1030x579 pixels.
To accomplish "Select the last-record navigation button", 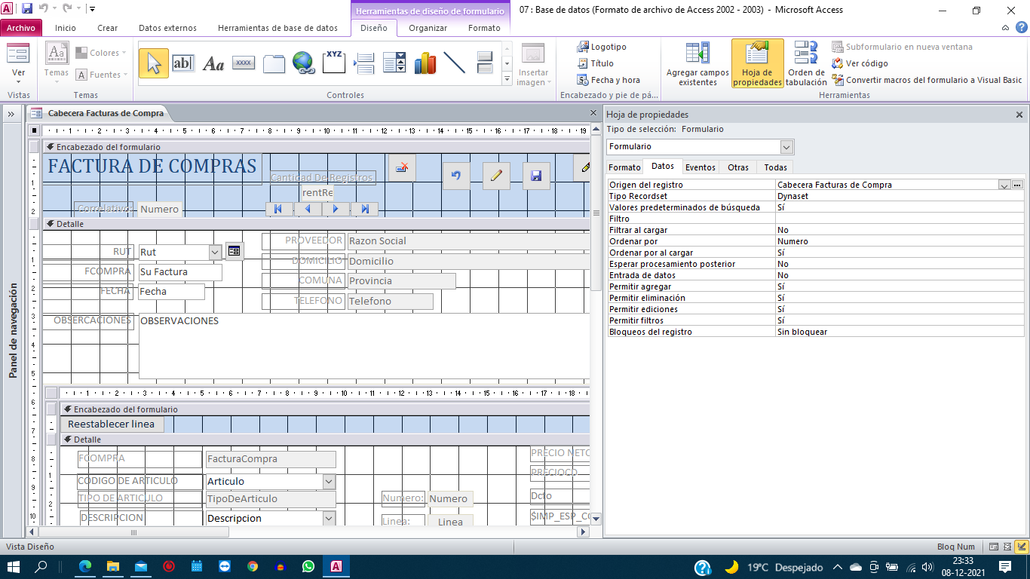I will 365,209.
